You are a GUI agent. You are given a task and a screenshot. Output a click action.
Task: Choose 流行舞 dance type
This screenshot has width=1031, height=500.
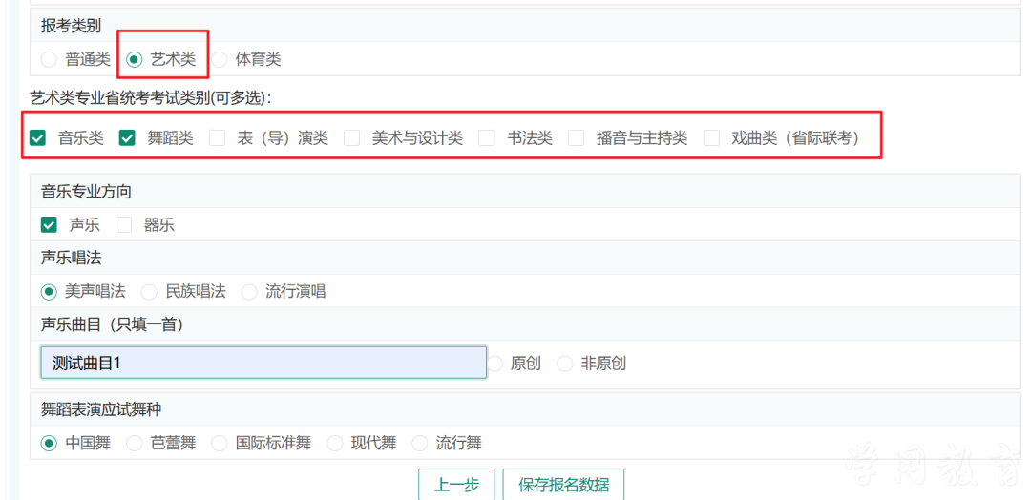click(419, 444)
